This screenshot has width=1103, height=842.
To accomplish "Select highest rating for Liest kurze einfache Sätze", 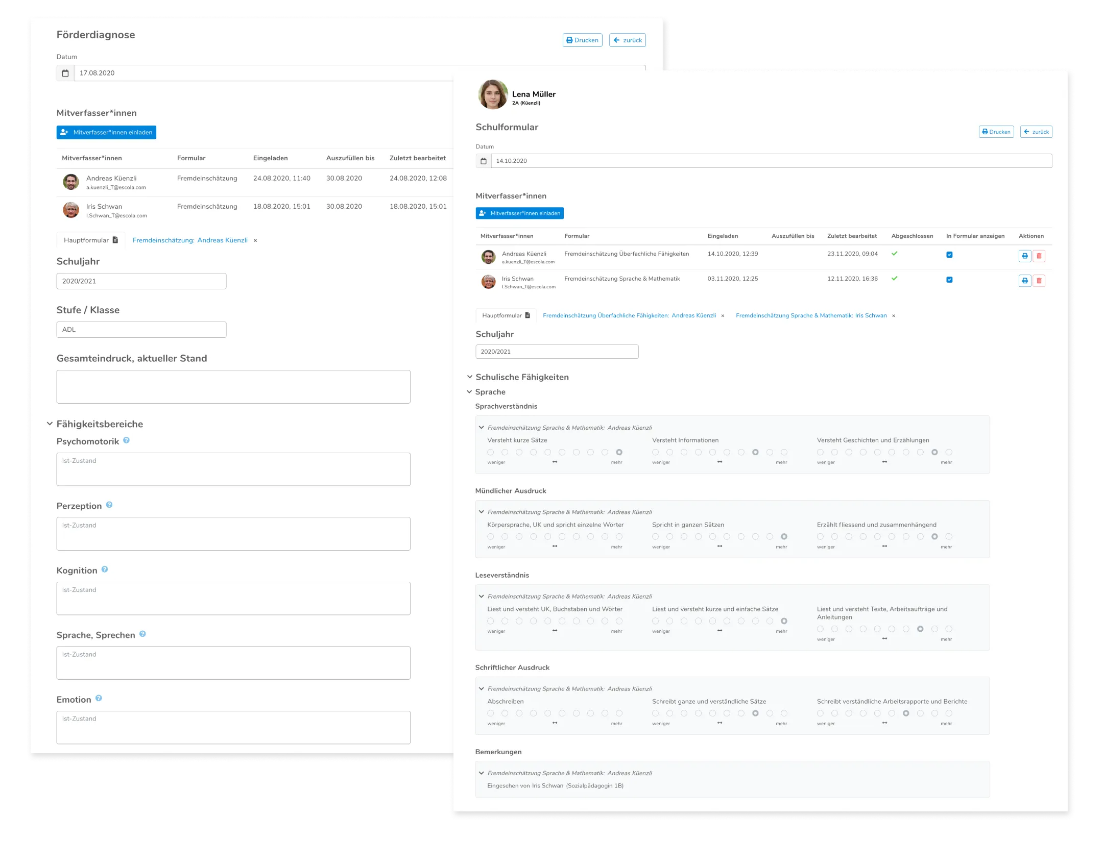I will point(784,621).
